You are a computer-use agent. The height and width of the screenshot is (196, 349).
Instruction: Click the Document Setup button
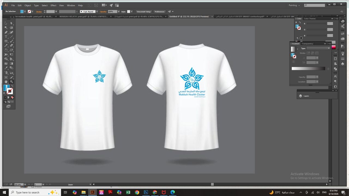(x=144, y=11)
